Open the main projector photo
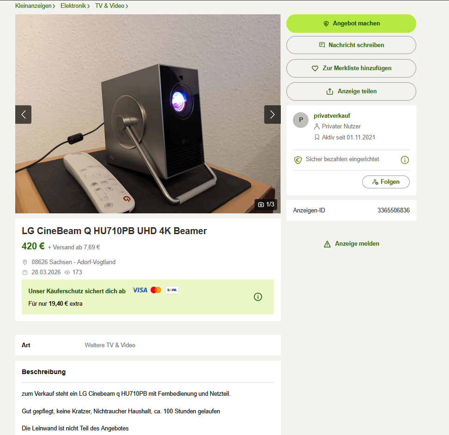The image size is (449, 435). tap(148, 114)
